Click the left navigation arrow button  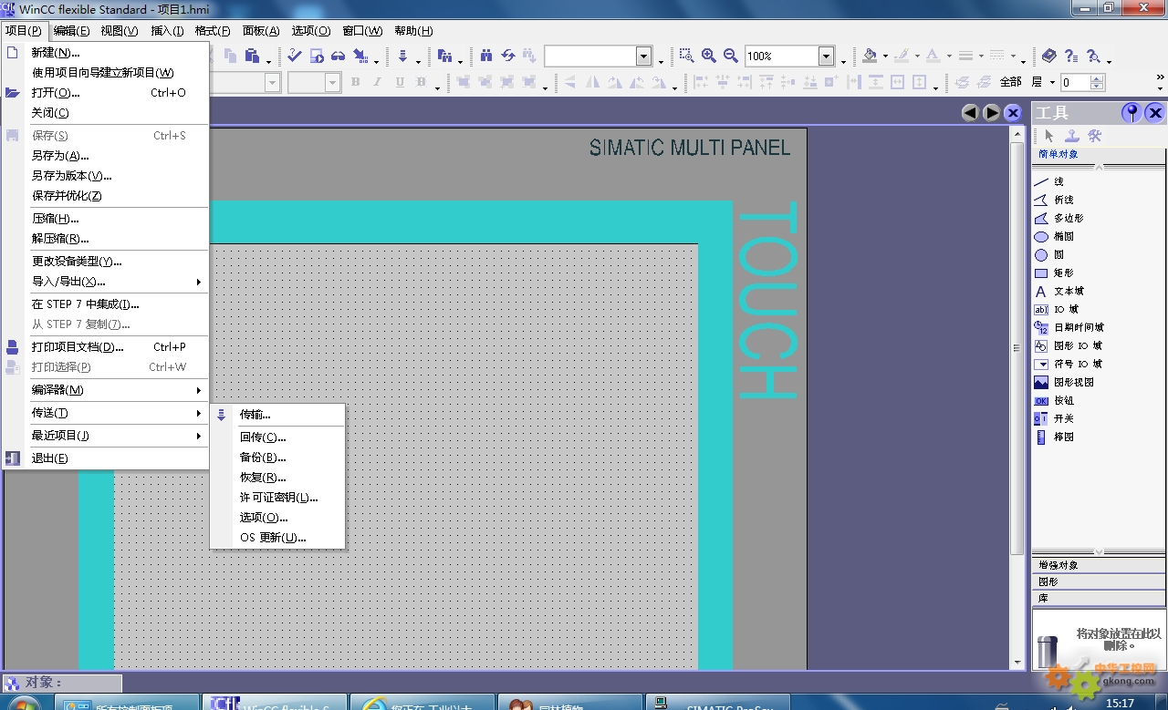(x=970, y=113)
